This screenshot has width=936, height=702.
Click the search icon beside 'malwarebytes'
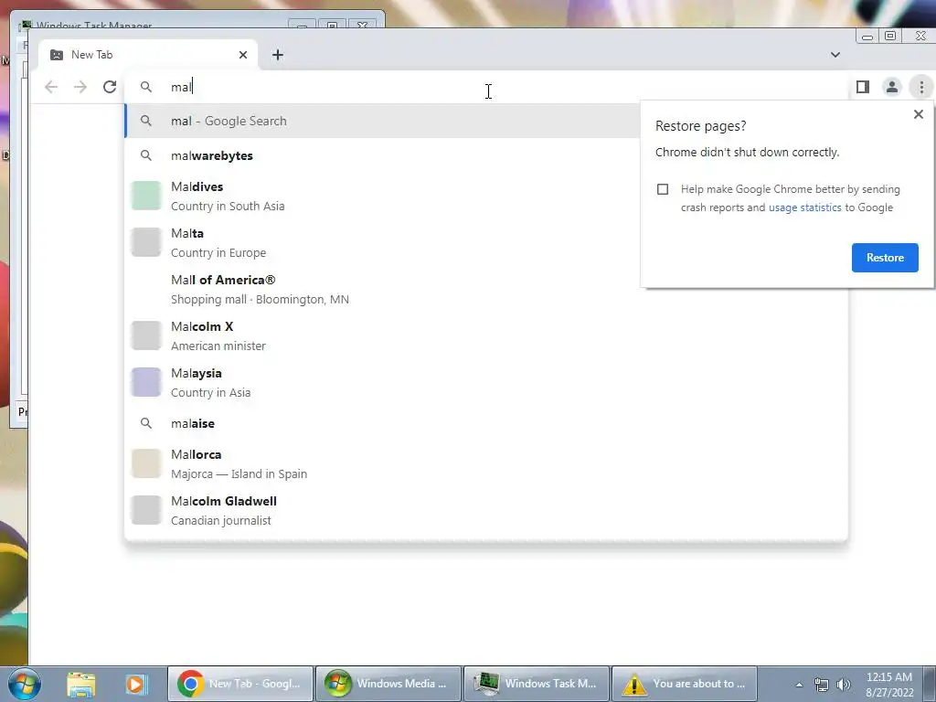[x=146, y=155]
